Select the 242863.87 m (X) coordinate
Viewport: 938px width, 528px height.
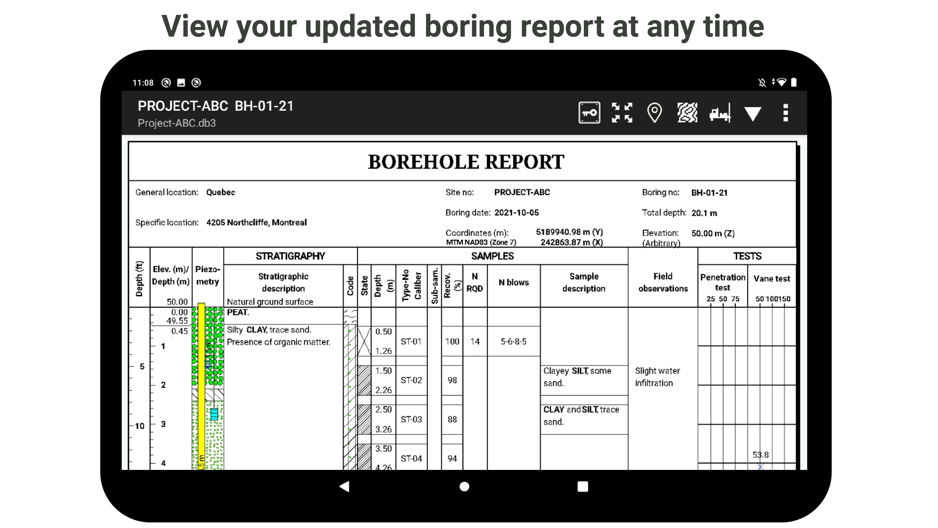click(572, 242)
